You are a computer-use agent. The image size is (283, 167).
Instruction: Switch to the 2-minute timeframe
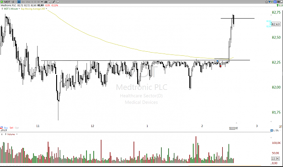[x=23, y=2]
